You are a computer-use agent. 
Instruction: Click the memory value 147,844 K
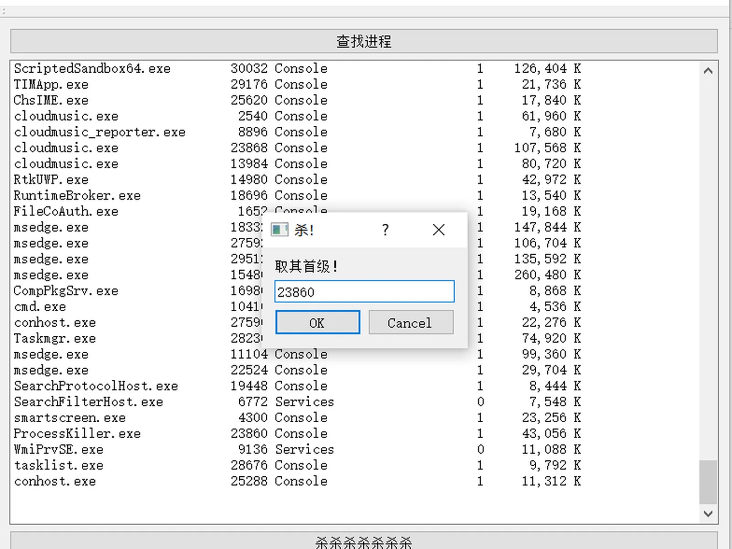coord(548,227)
